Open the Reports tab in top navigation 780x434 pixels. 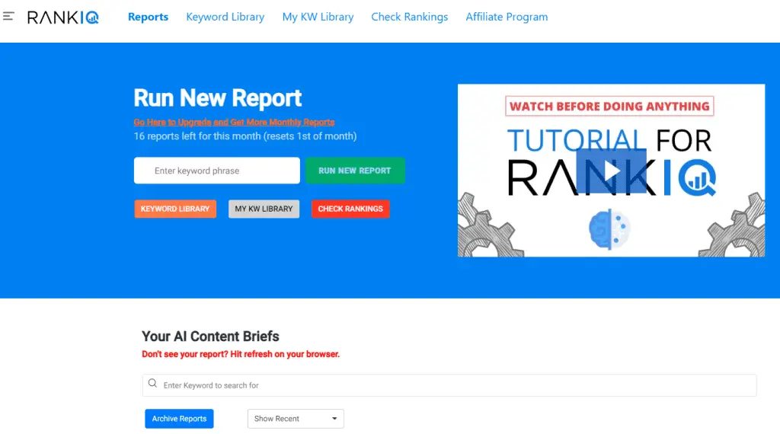pos(148,17)
